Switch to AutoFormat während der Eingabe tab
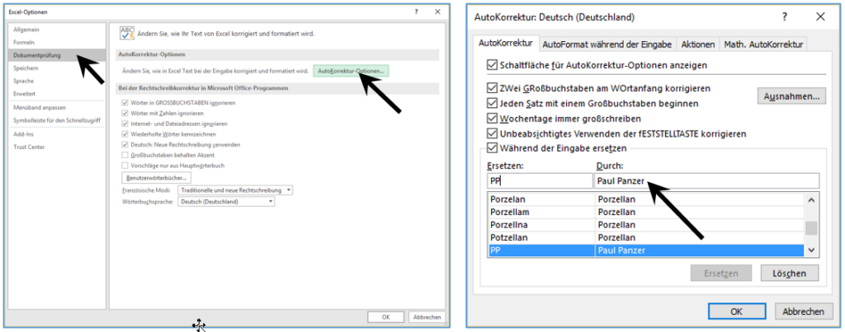 coord(607,44)
